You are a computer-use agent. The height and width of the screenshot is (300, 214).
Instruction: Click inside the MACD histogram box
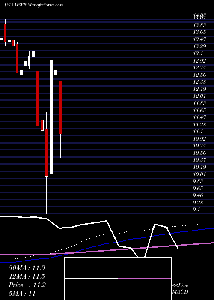118,279
